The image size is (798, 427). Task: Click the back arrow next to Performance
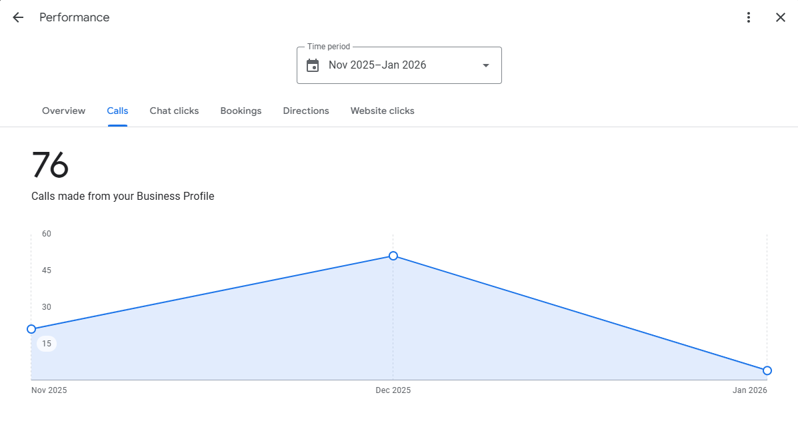point(18,17)
